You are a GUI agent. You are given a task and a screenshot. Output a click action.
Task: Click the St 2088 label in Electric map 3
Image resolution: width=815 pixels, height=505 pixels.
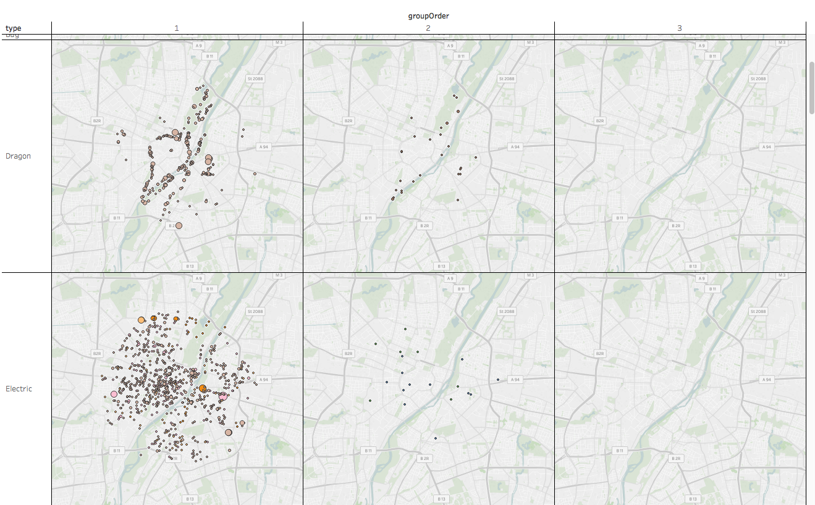click(x=759, y=312)
